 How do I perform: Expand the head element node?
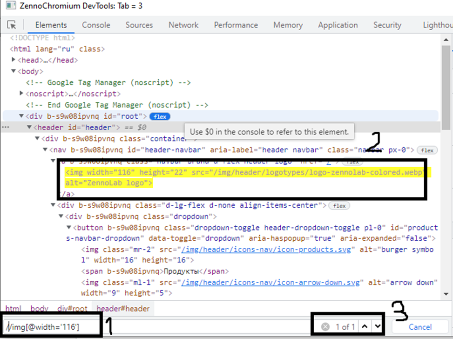[14, 60]
